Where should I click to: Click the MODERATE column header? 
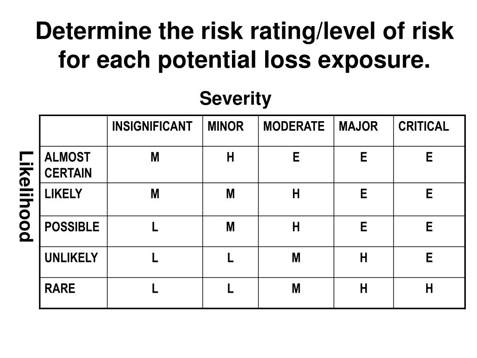294,126
